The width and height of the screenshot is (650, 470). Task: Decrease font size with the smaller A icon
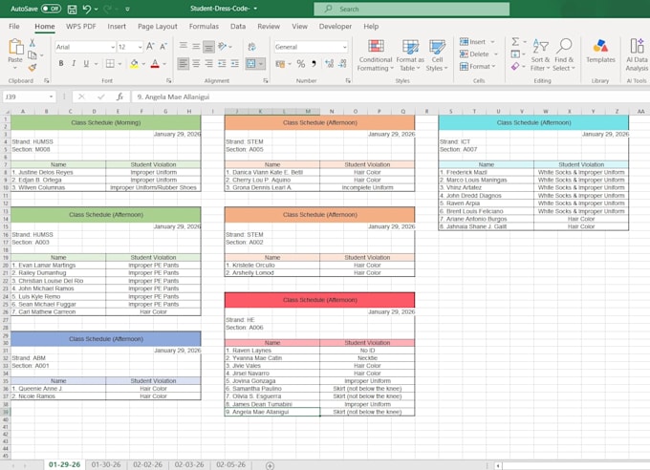163,47
